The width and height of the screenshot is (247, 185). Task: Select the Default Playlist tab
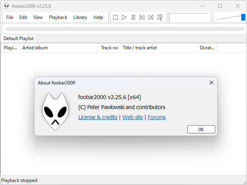(x=19, y=39)
